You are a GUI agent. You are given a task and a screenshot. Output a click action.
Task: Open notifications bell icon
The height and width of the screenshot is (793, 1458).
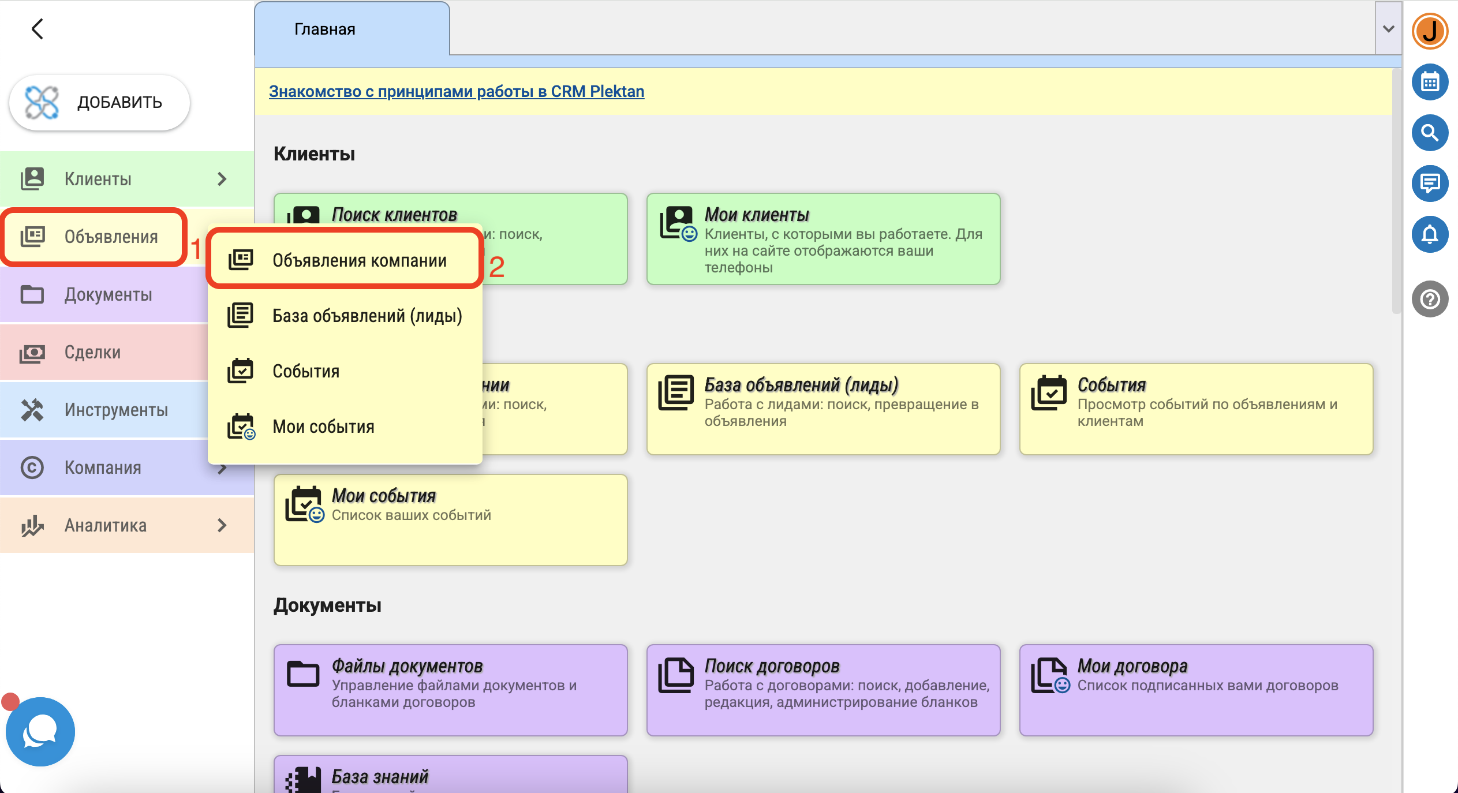point(1429,234)
